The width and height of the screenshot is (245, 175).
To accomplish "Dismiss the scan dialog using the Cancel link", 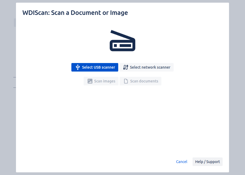I will [x=182, y=162].
